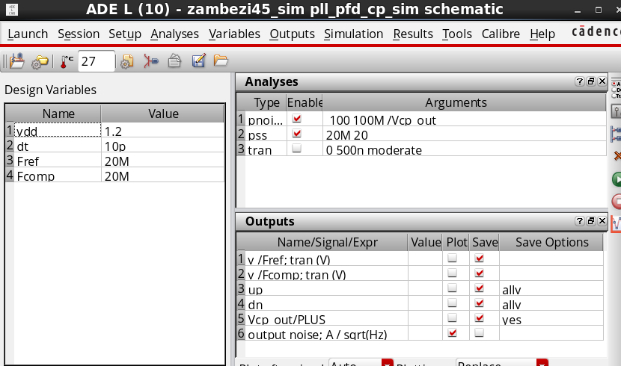Image resolution: width=621 pixels, height=366 pixels.
Task: Enable the tran analysis checkbox
Action: pyautogui.click(x=296, y=148)
